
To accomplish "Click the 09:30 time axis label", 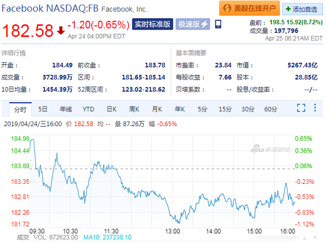I will pyautogui.click(x=37, y=231).
